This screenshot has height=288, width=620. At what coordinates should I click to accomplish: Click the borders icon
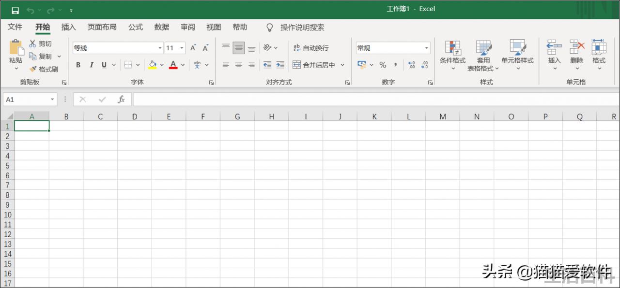[x=128, y=65]
